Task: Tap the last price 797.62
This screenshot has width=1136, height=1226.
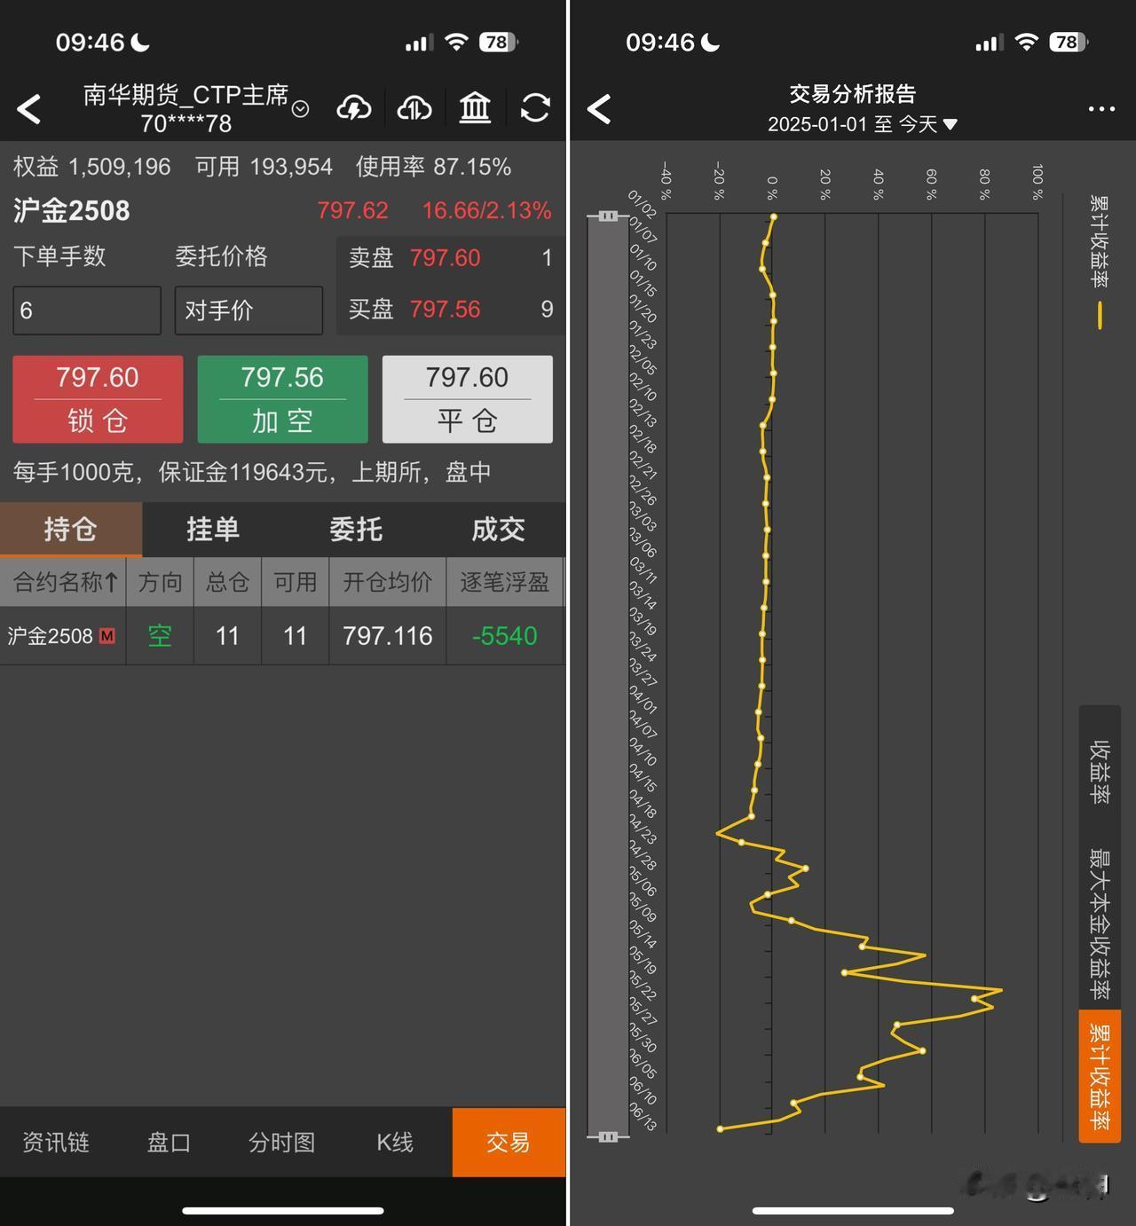Action: click(x=352, y=210)
